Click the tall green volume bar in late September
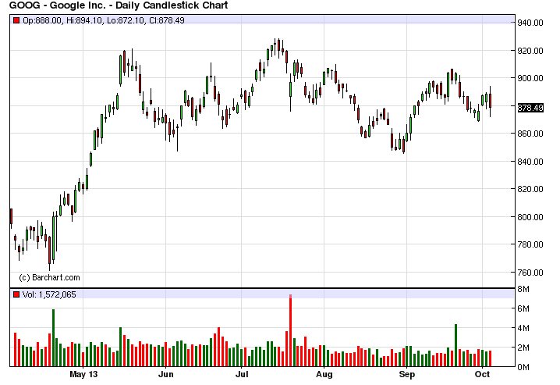The height and width of the screenshot is (385, 560). tap(455, 345)
